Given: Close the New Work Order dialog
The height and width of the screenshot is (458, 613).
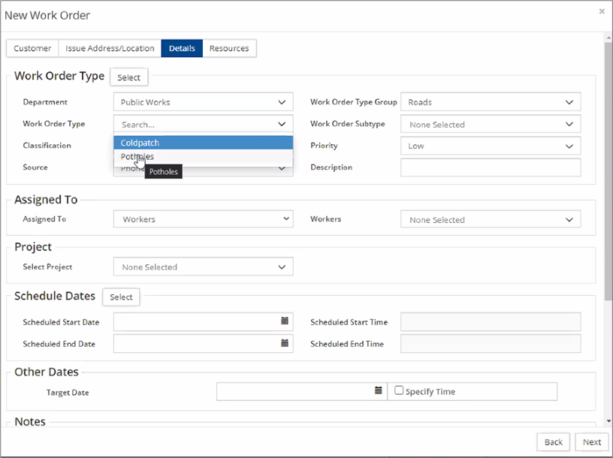Looking at the screenshot, I should 602,11.
